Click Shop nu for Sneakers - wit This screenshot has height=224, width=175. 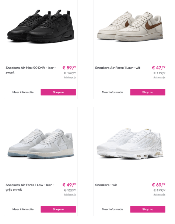(x=148, y=209)
